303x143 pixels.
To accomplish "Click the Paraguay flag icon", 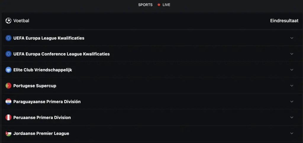I will 8,102.
